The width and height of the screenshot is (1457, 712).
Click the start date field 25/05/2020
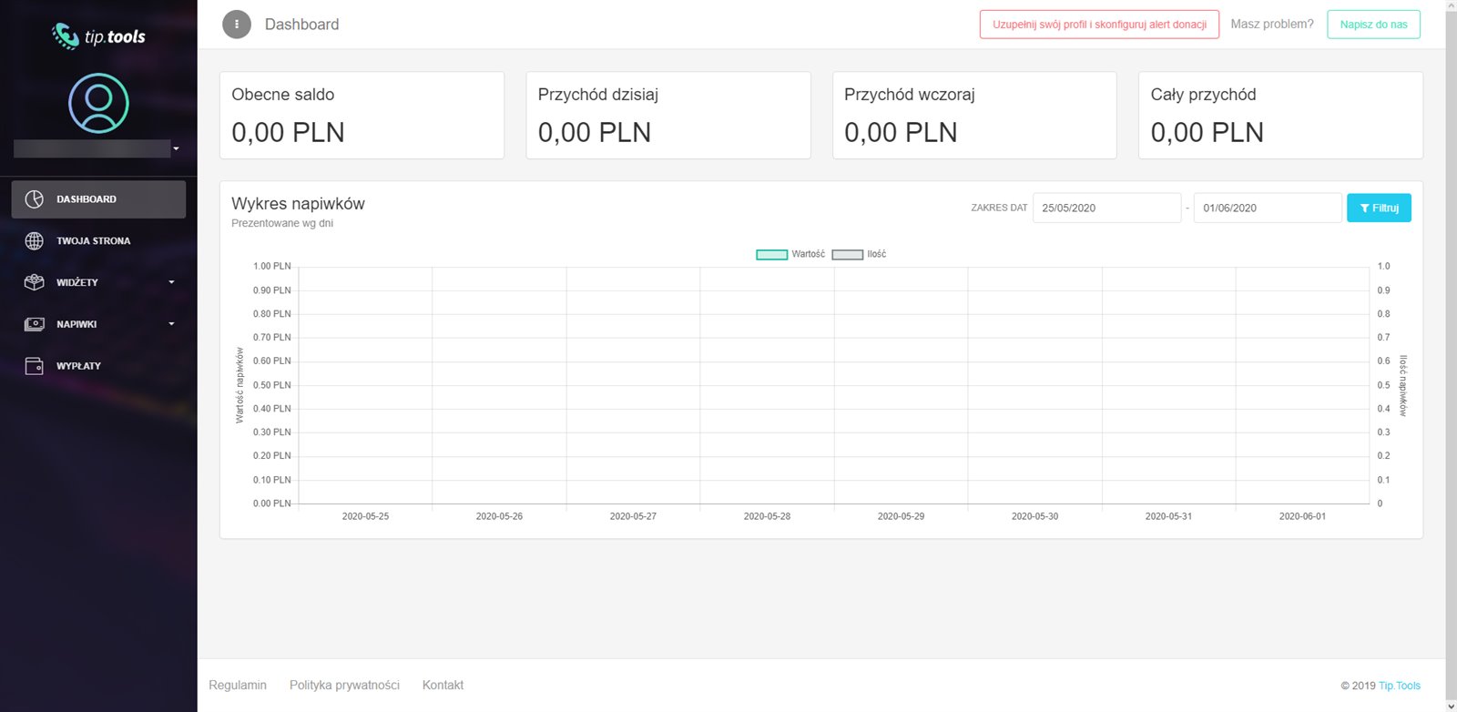coord(1105,209)
